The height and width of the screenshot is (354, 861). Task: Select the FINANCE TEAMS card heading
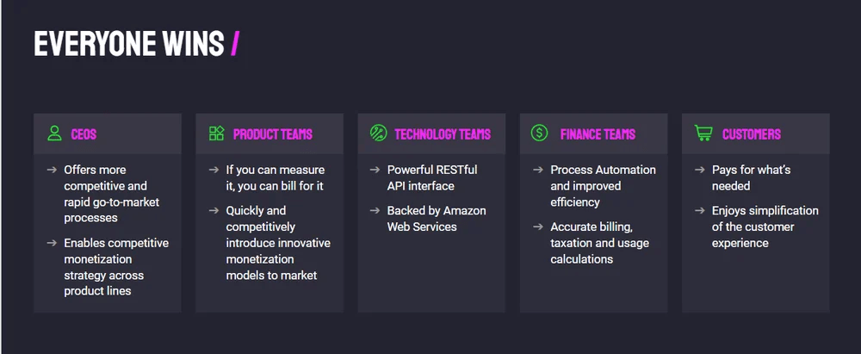point(598,134)
